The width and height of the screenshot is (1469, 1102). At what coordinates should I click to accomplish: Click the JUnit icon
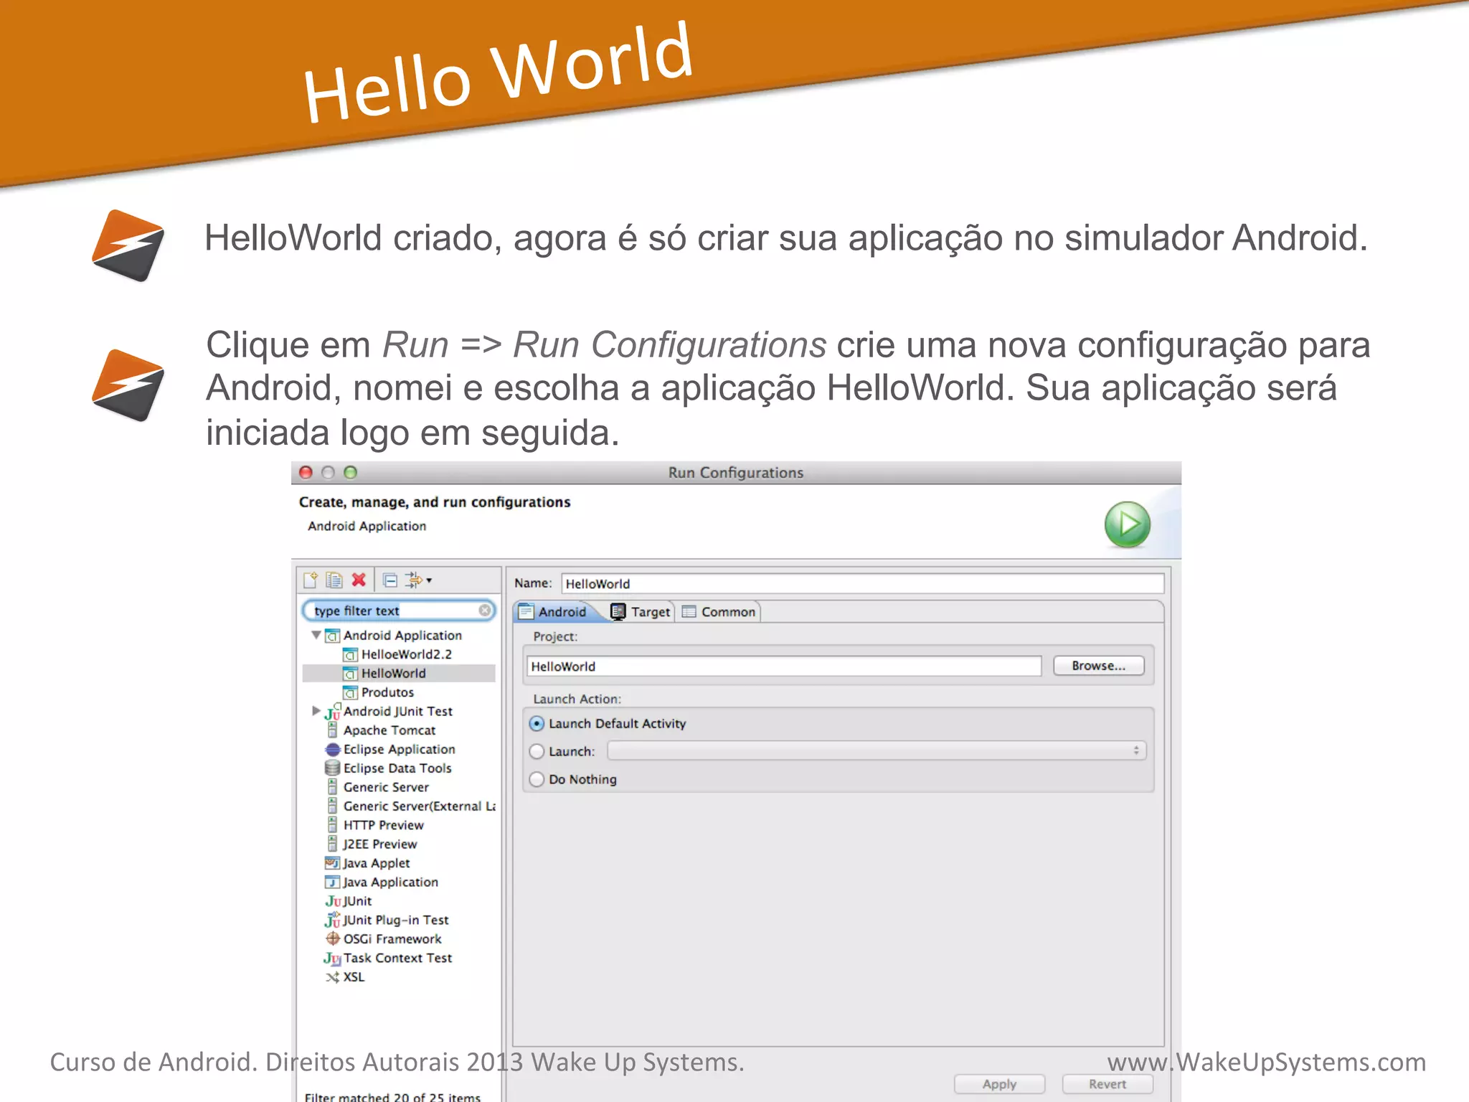click(x=333, y=902)
